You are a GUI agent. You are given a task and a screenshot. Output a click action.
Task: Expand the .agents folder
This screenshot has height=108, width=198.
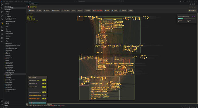coord(8,11)
